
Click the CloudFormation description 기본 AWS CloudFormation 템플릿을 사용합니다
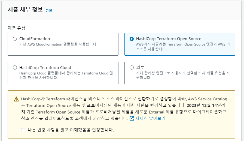click(58, 44)
